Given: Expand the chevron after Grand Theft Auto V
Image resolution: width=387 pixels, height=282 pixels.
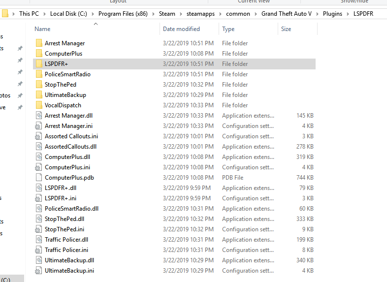Looking at the screenshot, I should (318, 14).
